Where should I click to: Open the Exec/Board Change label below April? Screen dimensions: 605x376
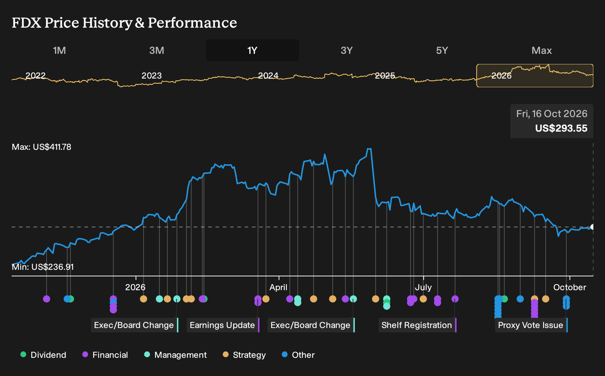[x=311, y=325]
